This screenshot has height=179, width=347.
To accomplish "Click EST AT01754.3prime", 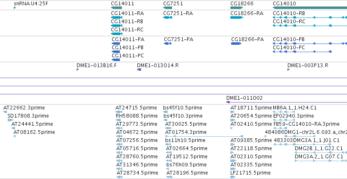I will (186, 132).
